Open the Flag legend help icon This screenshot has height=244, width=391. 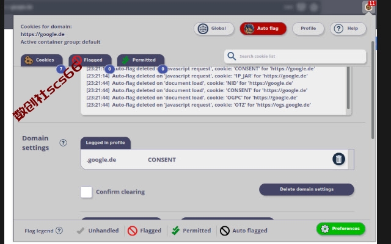59,231
